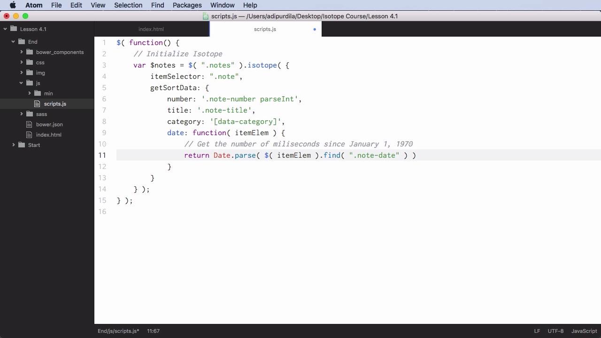Viewport: 601px width, 338px height.
Task: Select the min folder label
Action: (48, 93)
